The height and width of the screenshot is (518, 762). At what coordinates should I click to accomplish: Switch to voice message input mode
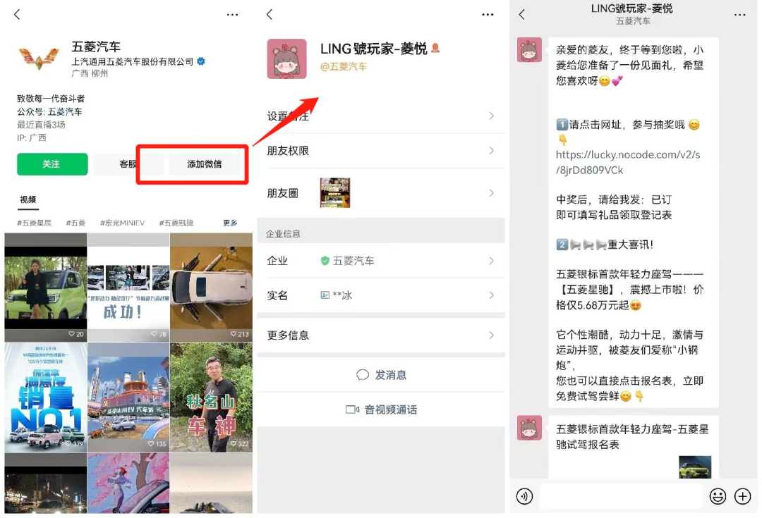(524, 497)
